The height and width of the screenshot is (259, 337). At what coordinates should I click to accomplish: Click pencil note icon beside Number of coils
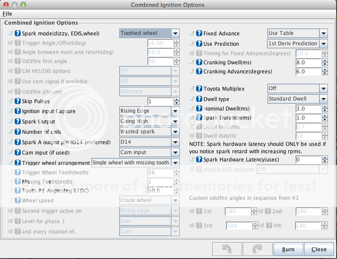10,131
